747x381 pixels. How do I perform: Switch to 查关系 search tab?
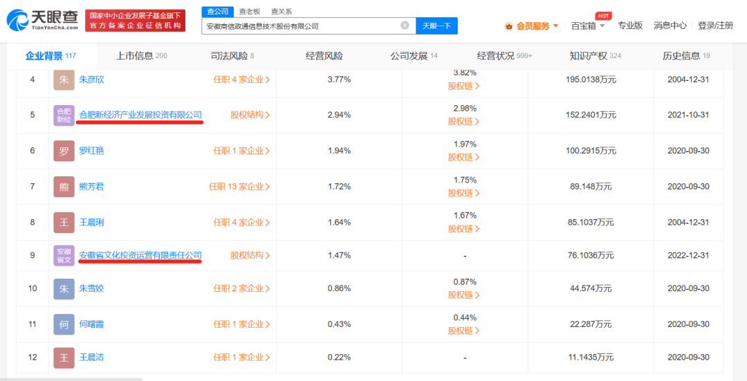(282, 12)
